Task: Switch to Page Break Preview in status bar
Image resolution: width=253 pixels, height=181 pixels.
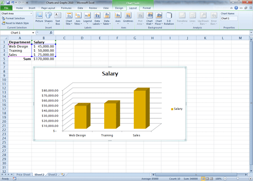Action: pyautogui.click(x=211, y=179)
